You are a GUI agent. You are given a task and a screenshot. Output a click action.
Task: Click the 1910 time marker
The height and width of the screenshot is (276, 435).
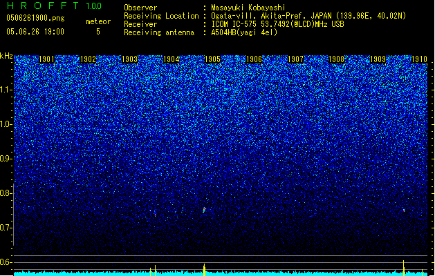click(x=419, y=59)
